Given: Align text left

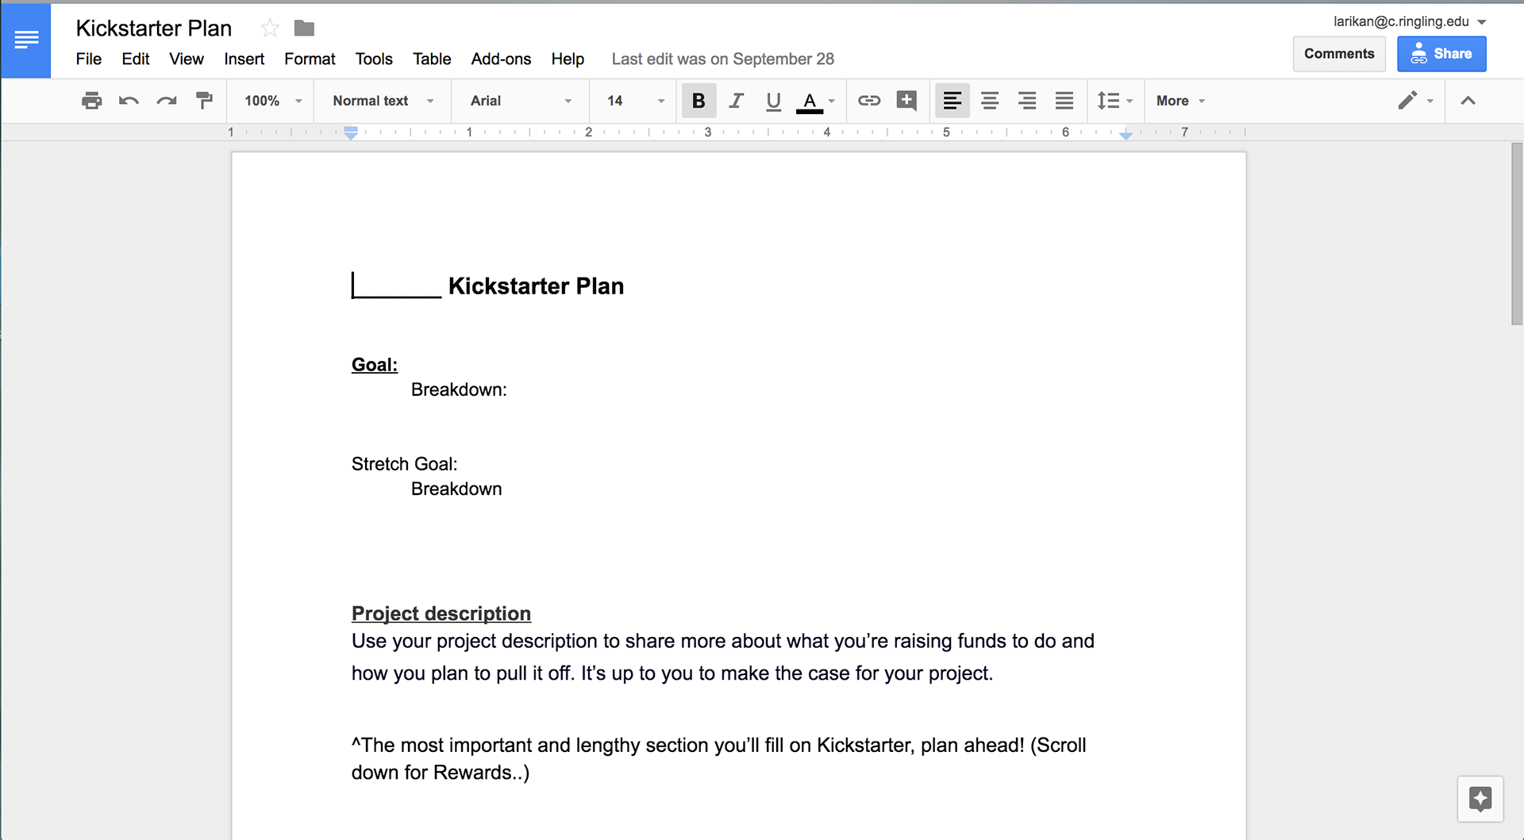Looking at the screenshot, I should click(952, 101).
